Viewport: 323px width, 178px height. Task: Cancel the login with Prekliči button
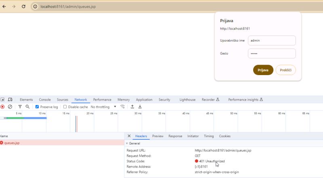pyautogui.click(x=285, y=70)
